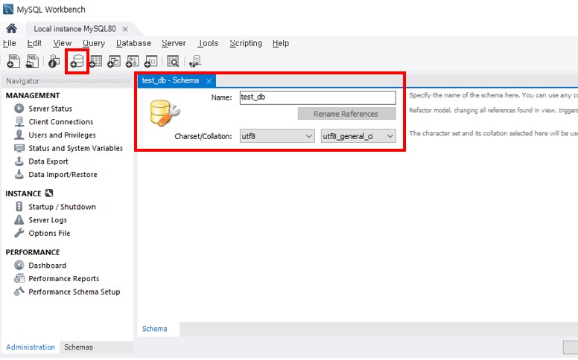578x360 pixels.
Task: Open Performance Reports page
Action: [x=64, y=278]
